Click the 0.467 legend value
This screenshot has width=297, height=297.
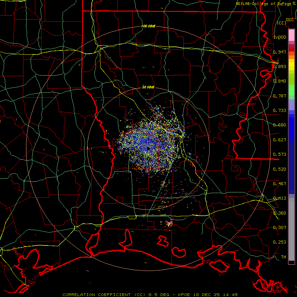pyautogui.click(x=280, y=183)
